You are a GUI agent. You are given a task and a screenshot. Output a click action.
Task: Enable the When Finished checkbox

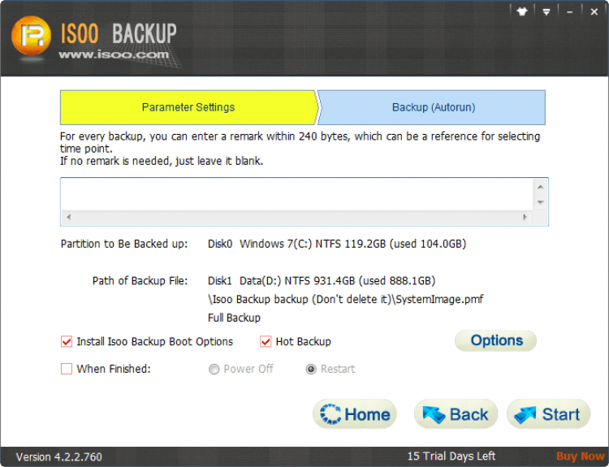click(x=67, y=369)
